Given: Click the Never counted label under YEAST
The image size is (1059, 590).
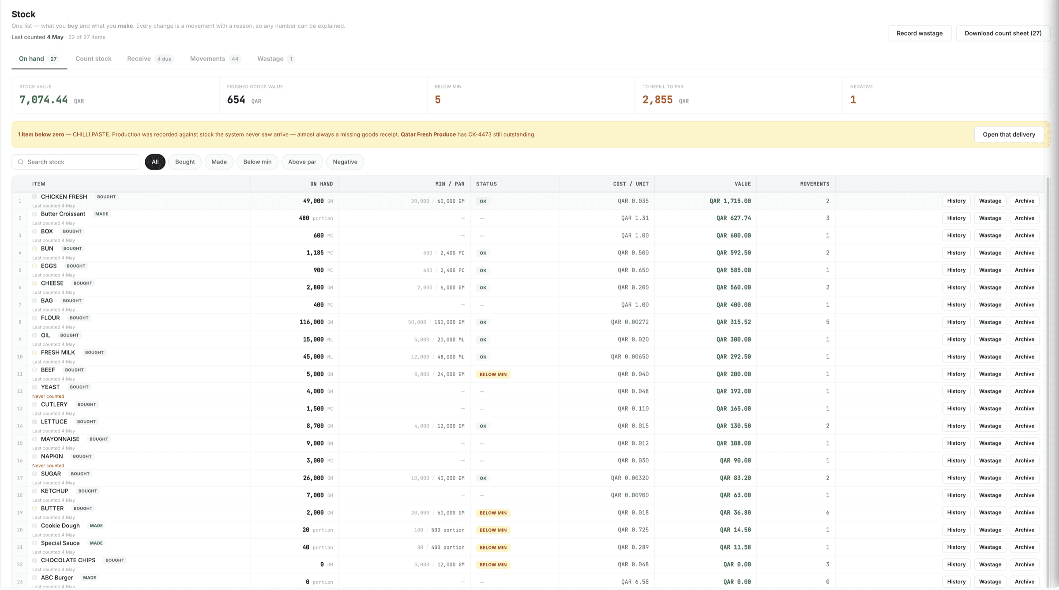Looking at the screenshot, I should tap(48, 397).
